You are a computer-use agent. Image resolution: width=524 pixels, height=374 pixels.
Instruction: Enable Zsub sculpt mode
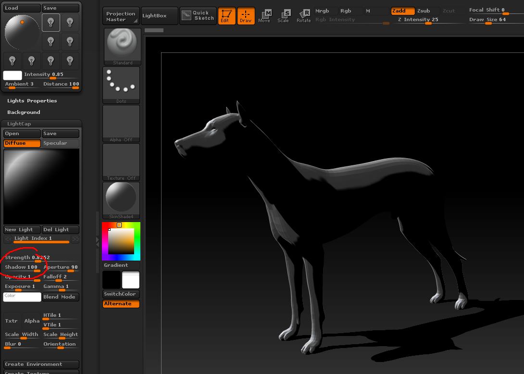click(427, 11)
